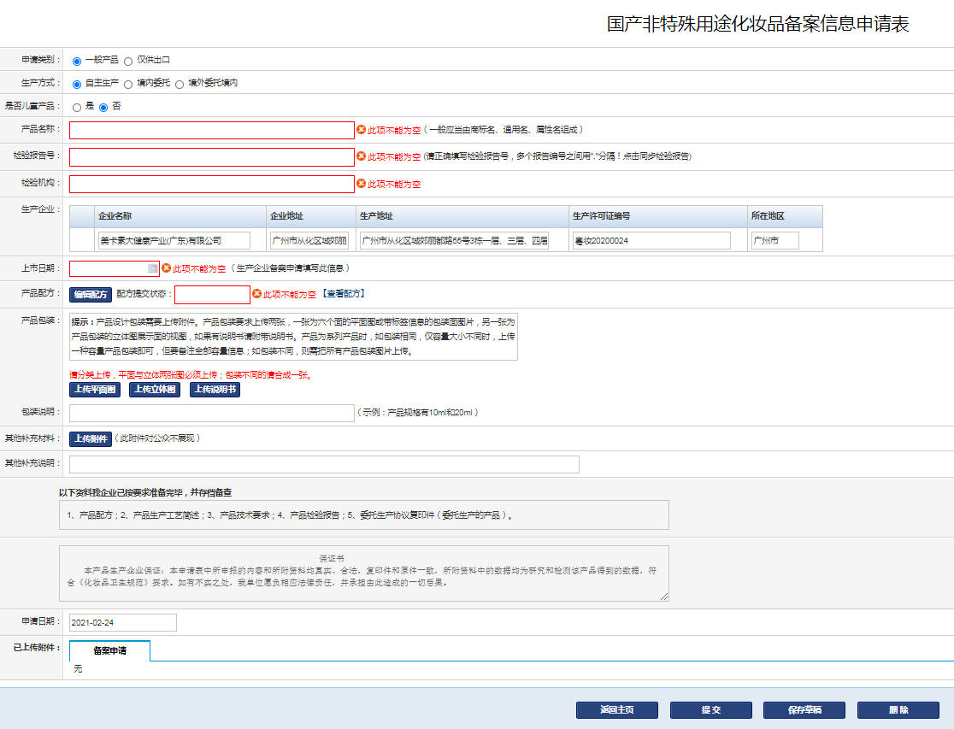
Task: Click the 返回主页 button
Action: pos(617,710)
